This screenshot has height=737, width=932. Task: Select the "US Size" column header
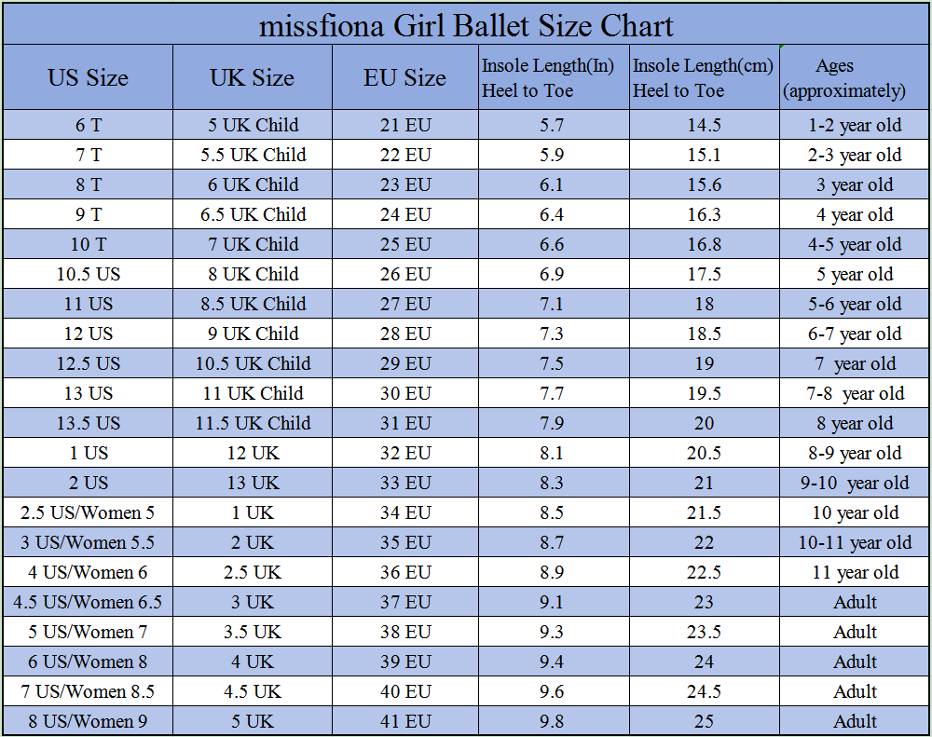tap(89, 78)
